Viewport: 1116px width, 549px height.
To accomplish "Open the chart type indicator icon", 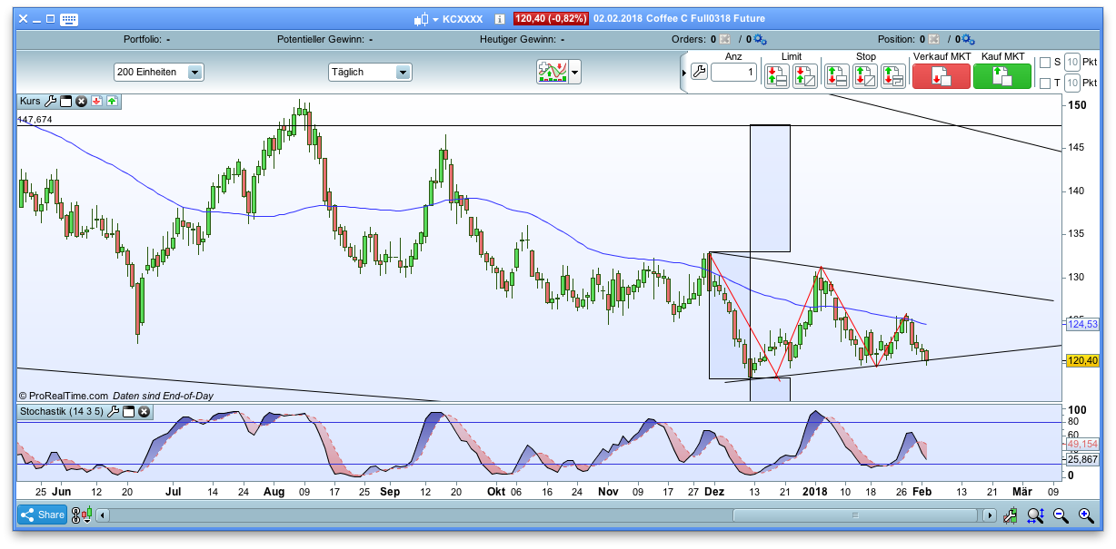I will (553, 72).
